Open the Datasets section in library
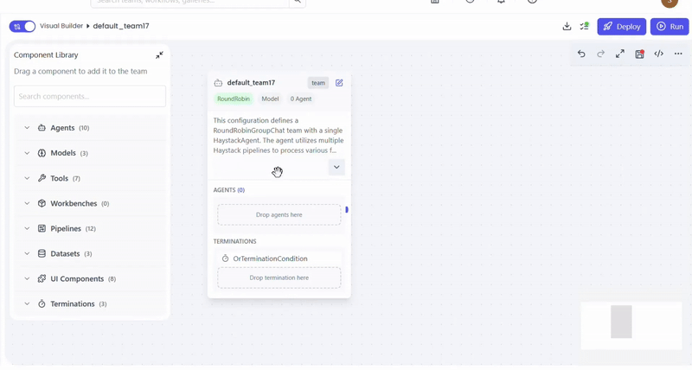Viewport: 692px width, 370px height. click(x=65, y=254)
